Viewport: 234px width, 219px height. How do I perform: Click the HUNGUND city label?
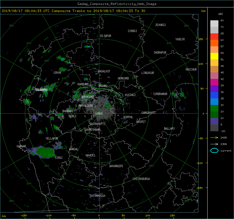(123, 78)
